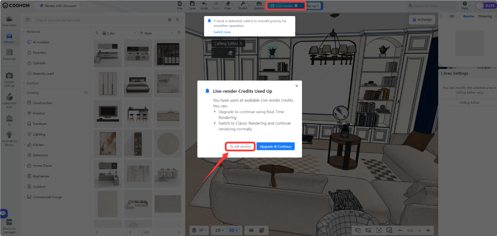Switch to the 2D tab in right panel
497x236 pixels.
[452, 16]
